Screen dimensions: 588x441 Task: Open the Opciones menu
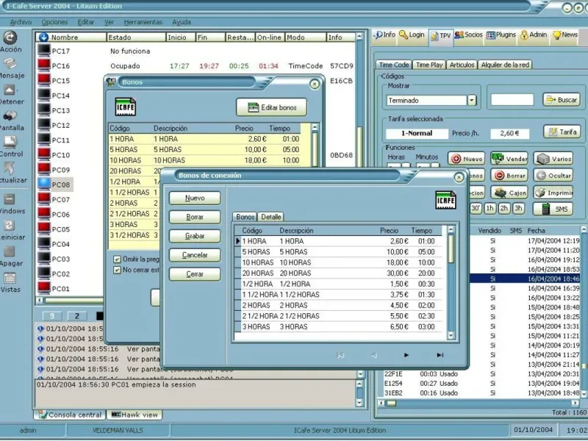[x=54, y=22]
